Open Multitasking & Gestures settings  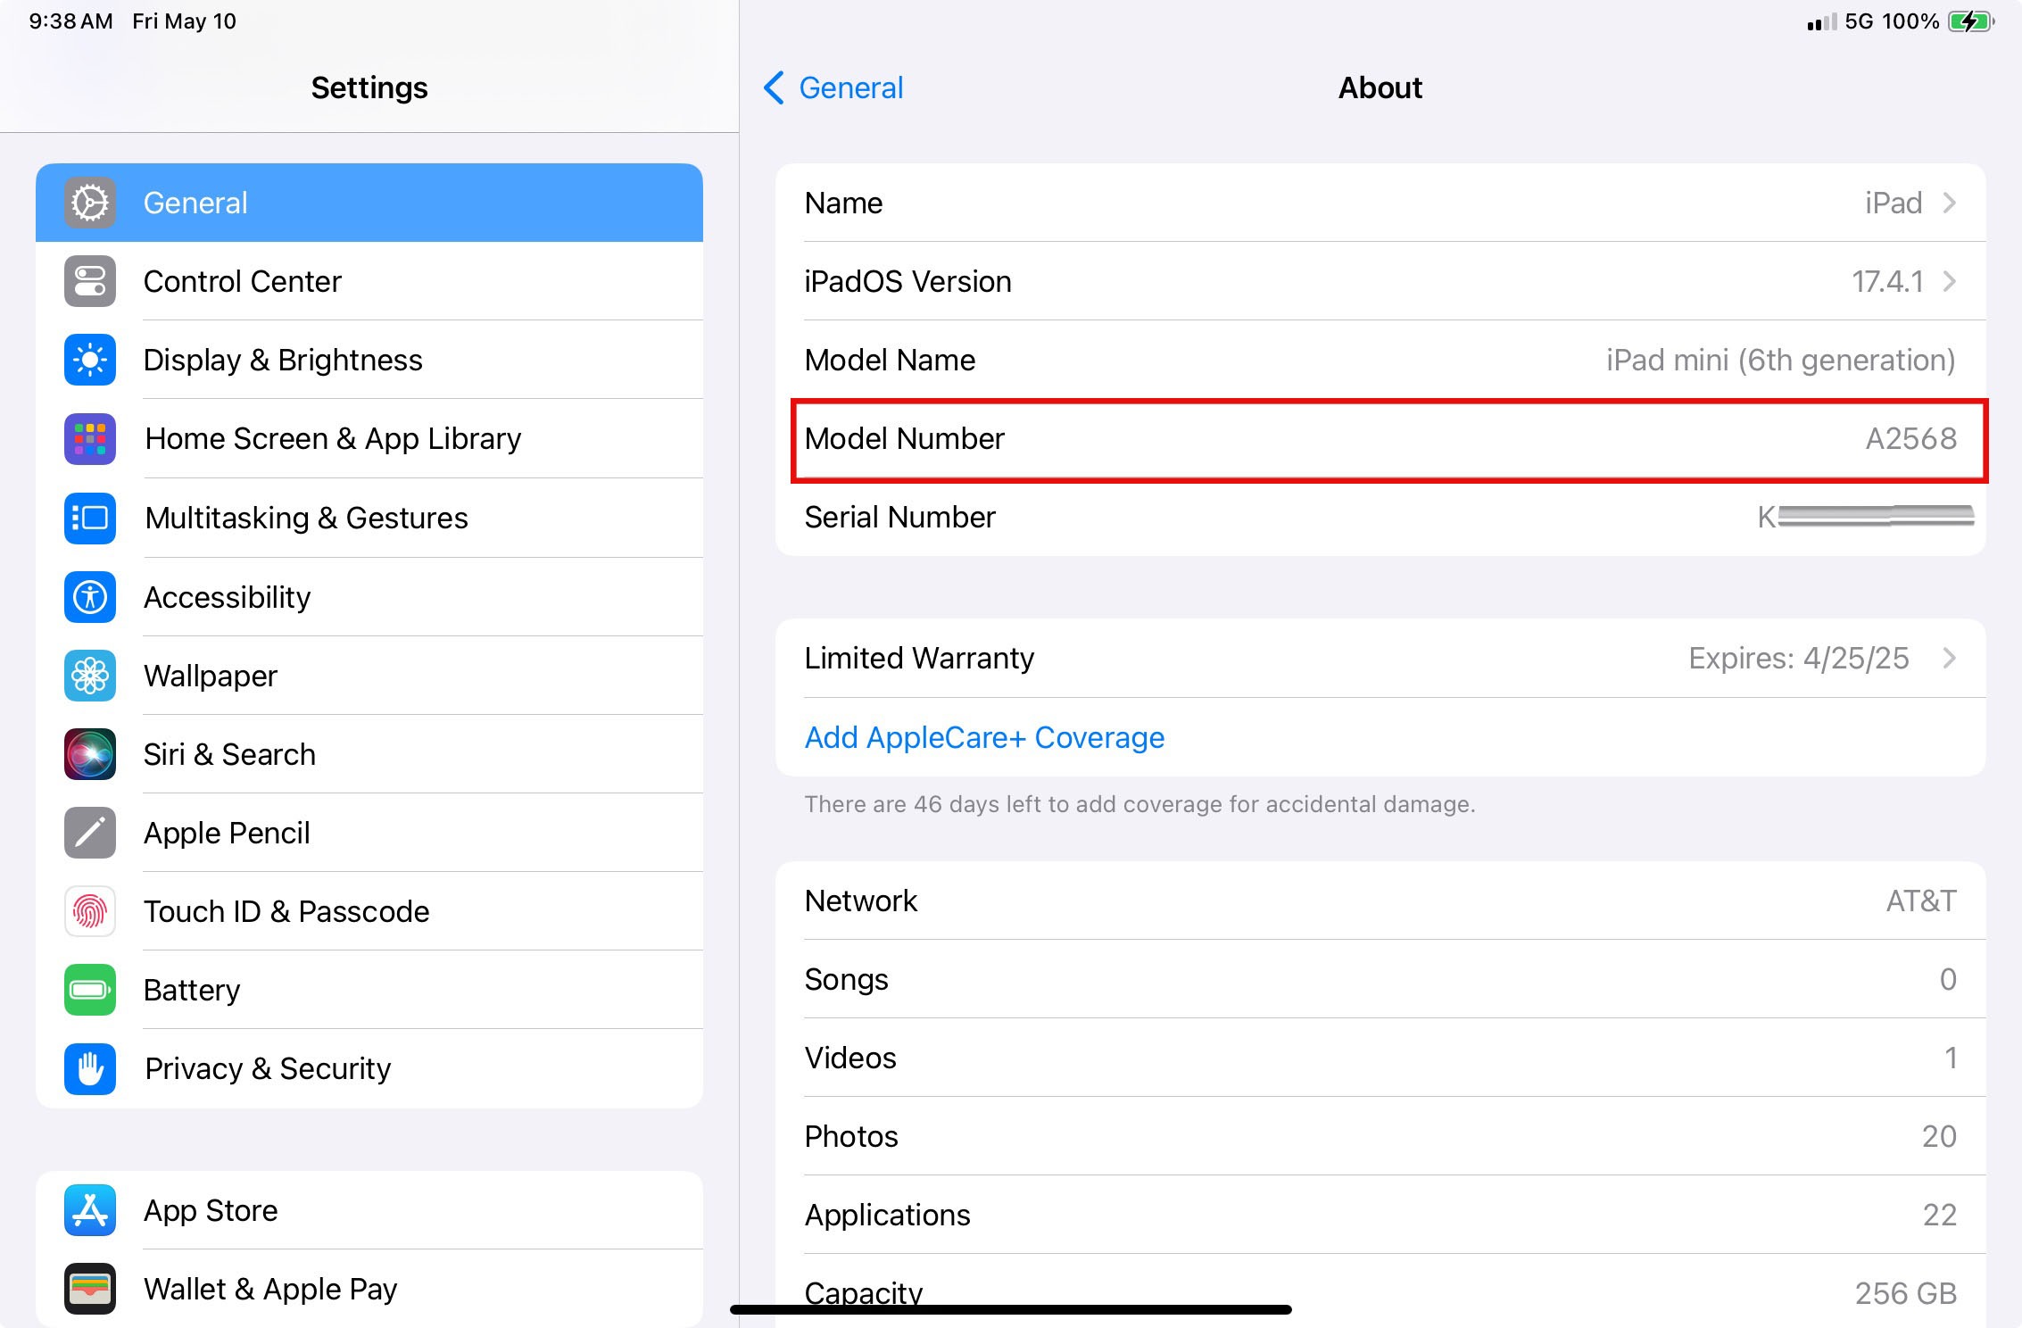[x=369, y=518]
